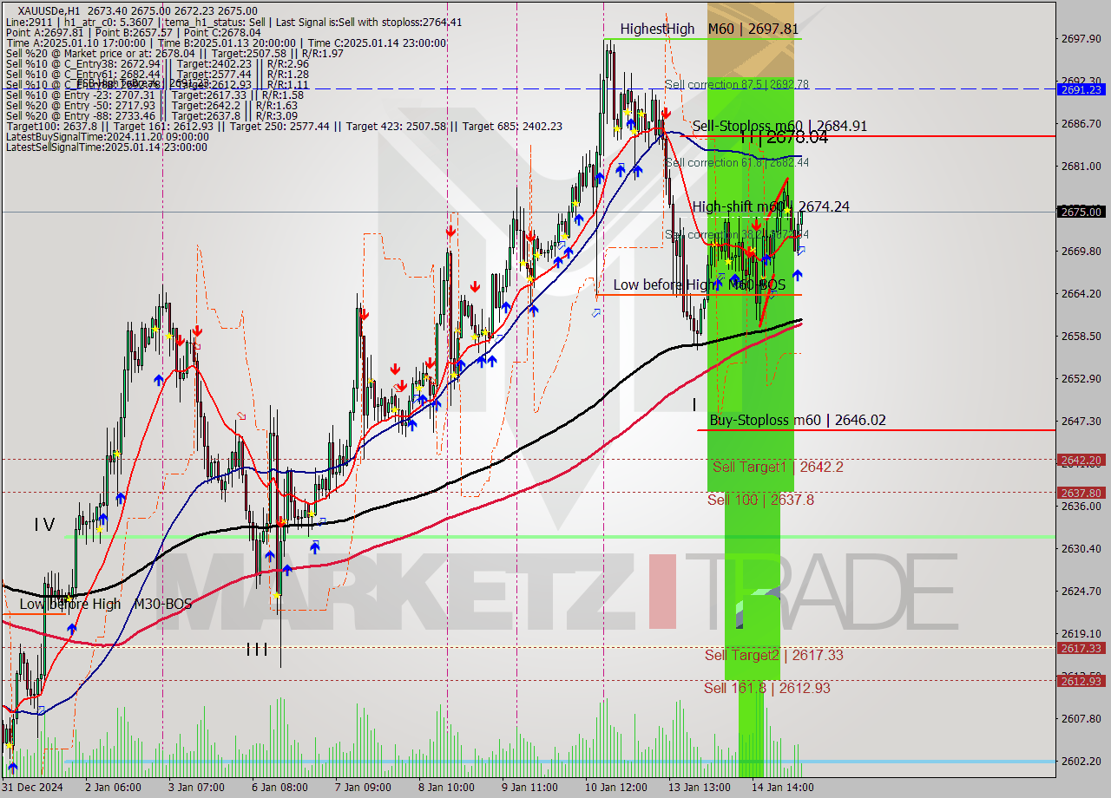Click the wave label I I I near the low
Screen dimensions: 1111x798
pos(257,649)
